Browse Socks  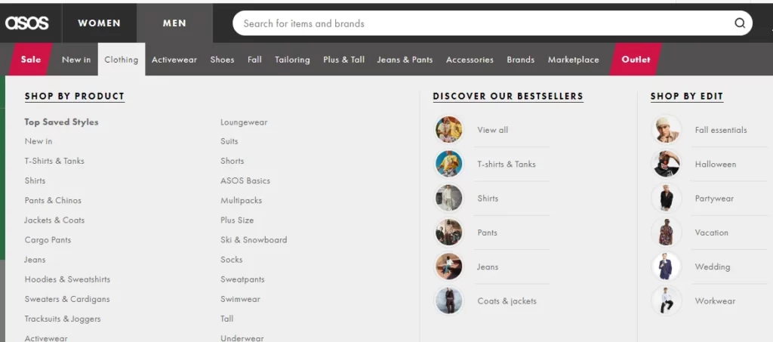(231, 260)
